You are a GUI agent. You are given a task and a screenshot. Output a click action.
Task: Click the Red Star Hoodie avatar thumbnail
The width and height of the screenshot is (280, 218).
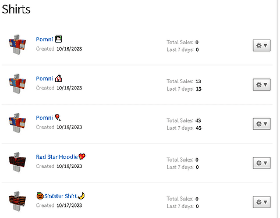pyautogui.click(x=17, y=162)
